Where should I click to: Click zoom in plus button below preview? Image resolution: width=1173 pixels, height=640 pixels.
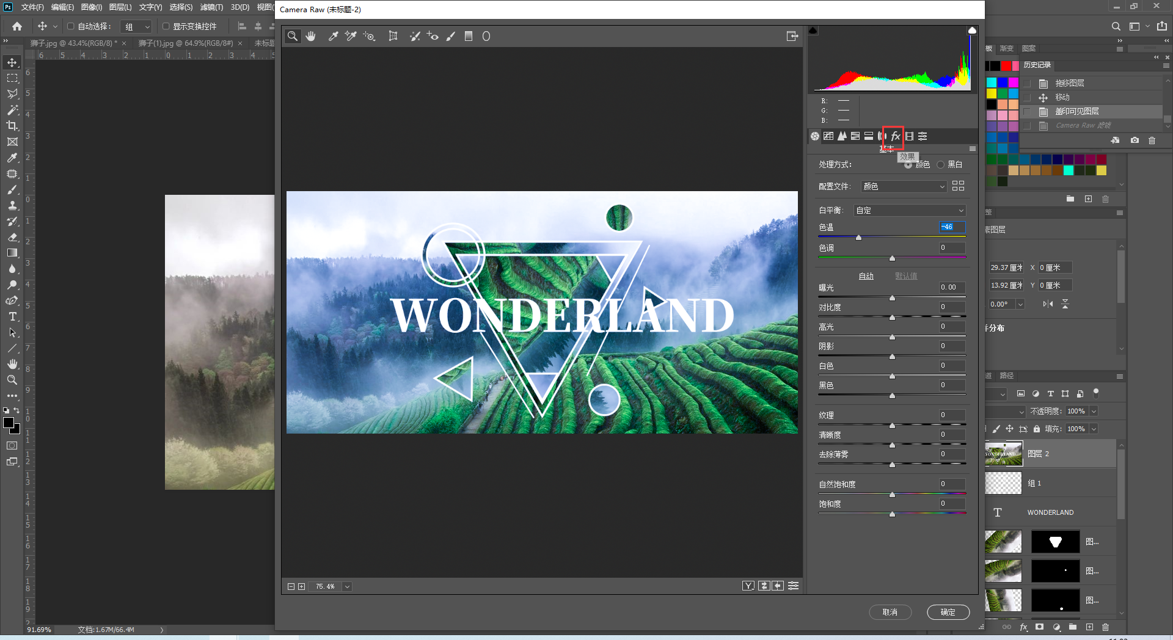point(301,586)
